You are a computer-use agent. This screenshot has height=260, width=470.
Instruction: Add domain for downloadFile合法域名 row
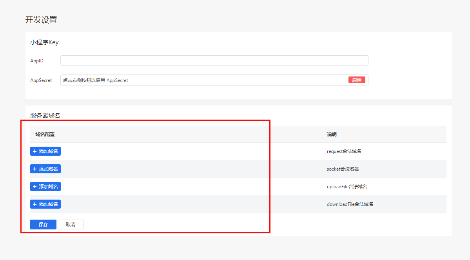click(x=45, y=204)
